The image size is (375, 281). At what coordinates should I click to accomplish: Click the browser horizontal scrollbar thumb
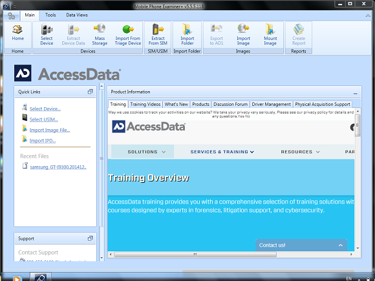(x=195, y=255)
